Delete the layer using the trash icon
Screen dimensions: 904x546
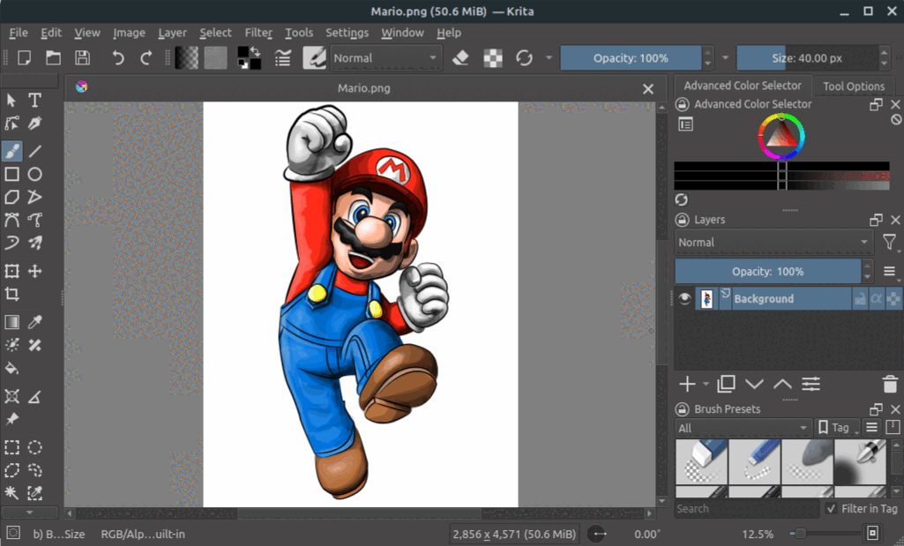coord(891,384)
